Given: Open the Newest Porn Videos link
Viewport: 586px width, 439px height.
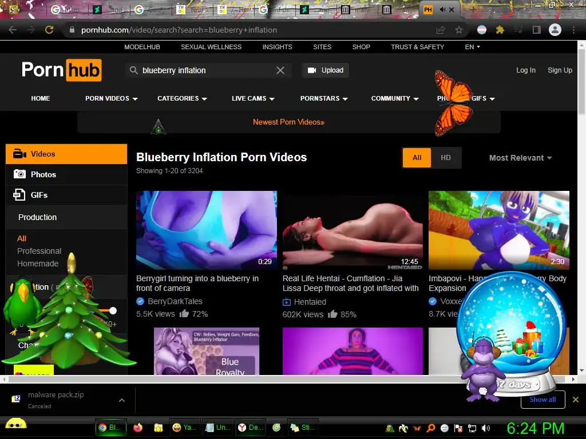Looking at the screenshot, I should click(288, 122).
